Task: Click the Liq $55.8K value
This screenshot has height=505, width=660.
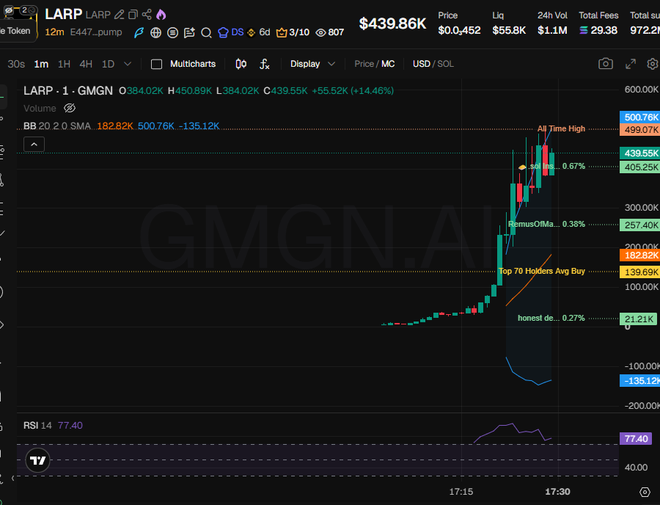Action: (x=509, y=30)
